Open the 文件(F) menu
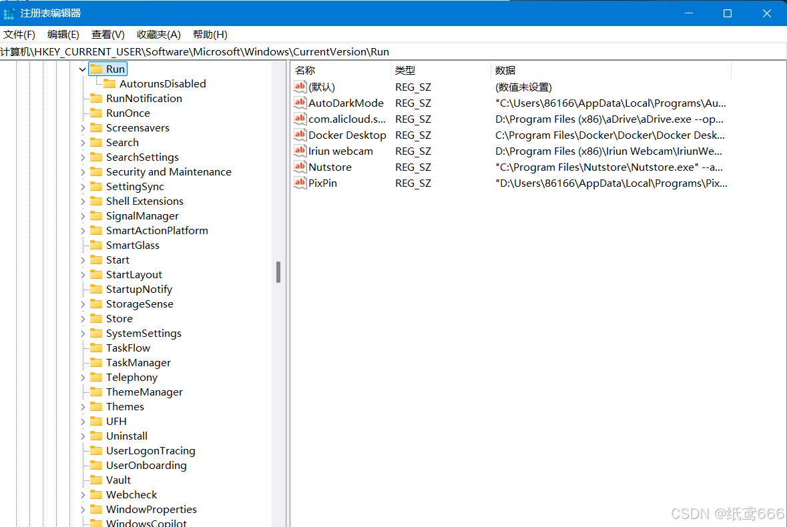This screenshot has width=787, height=527. [19, 35]
